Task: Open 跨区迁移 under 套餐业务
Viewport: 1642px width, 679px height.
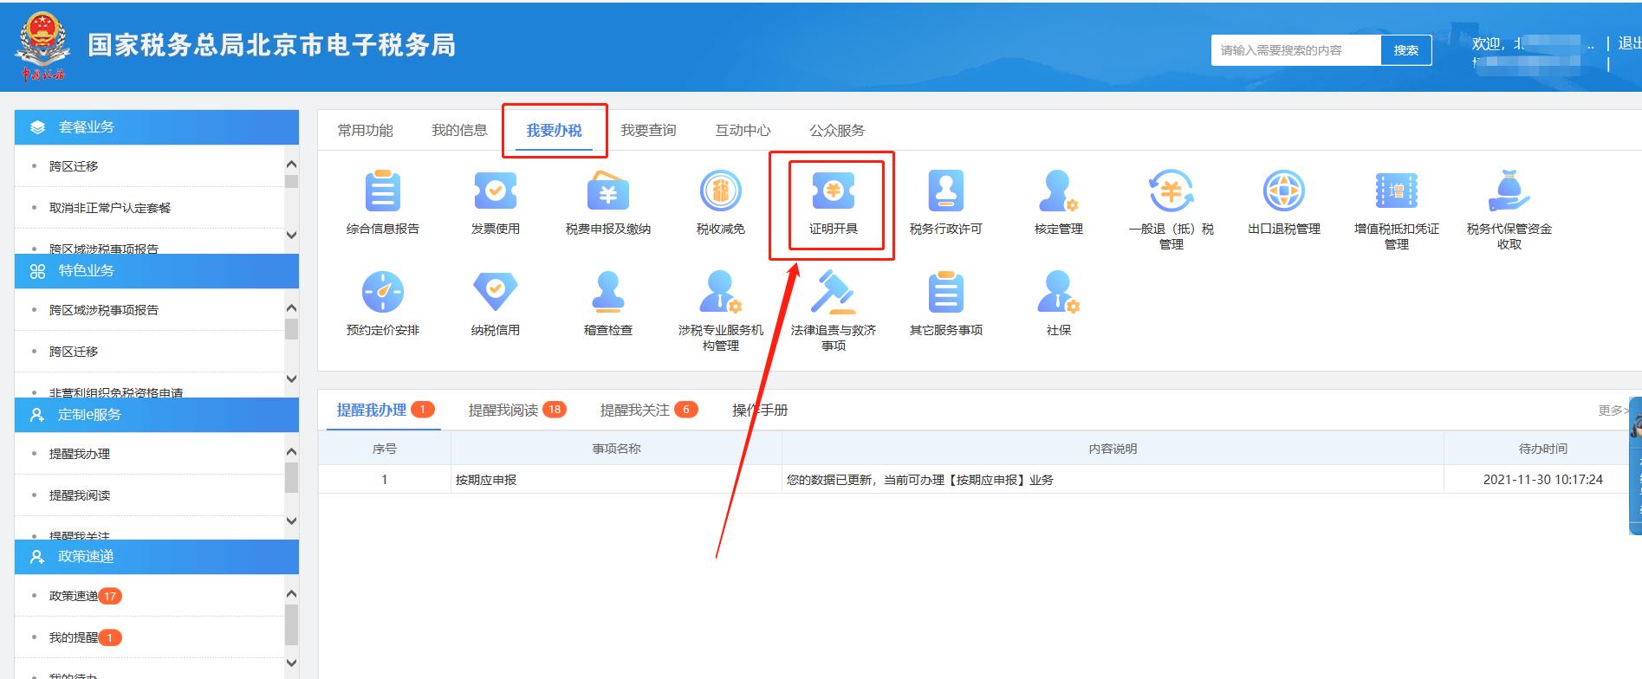Action: (74, 166)
